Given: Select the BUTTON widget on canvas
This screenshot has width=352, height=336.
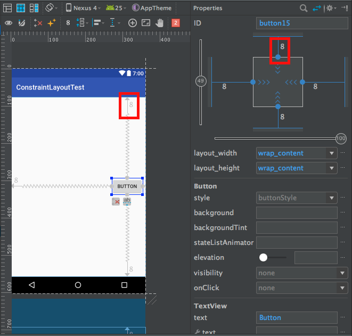Looking at the screenshot, I should (x=127, y=186).
